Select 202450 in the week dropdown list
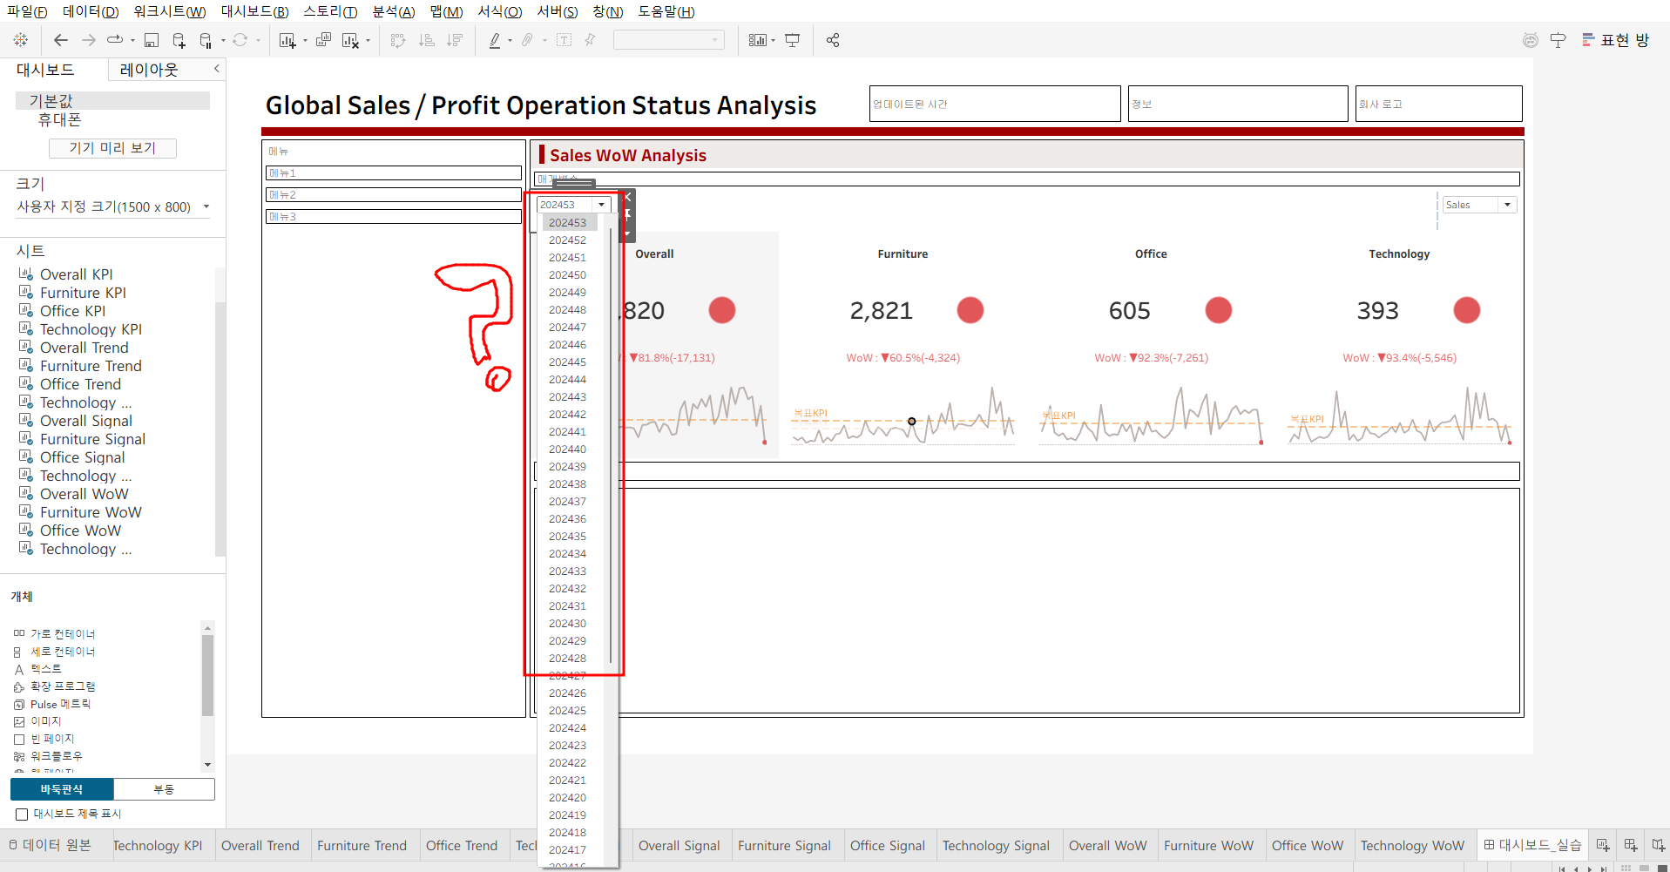 (567, 275)
